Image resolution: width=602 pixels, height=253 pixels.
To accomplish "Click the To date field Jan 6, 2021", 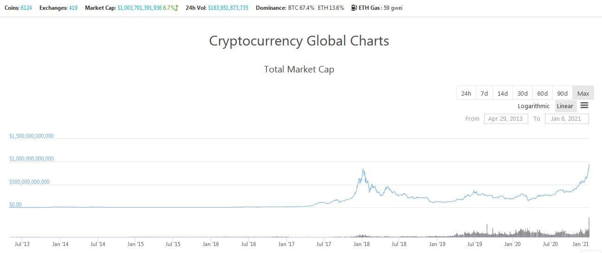I will [566, 118].
